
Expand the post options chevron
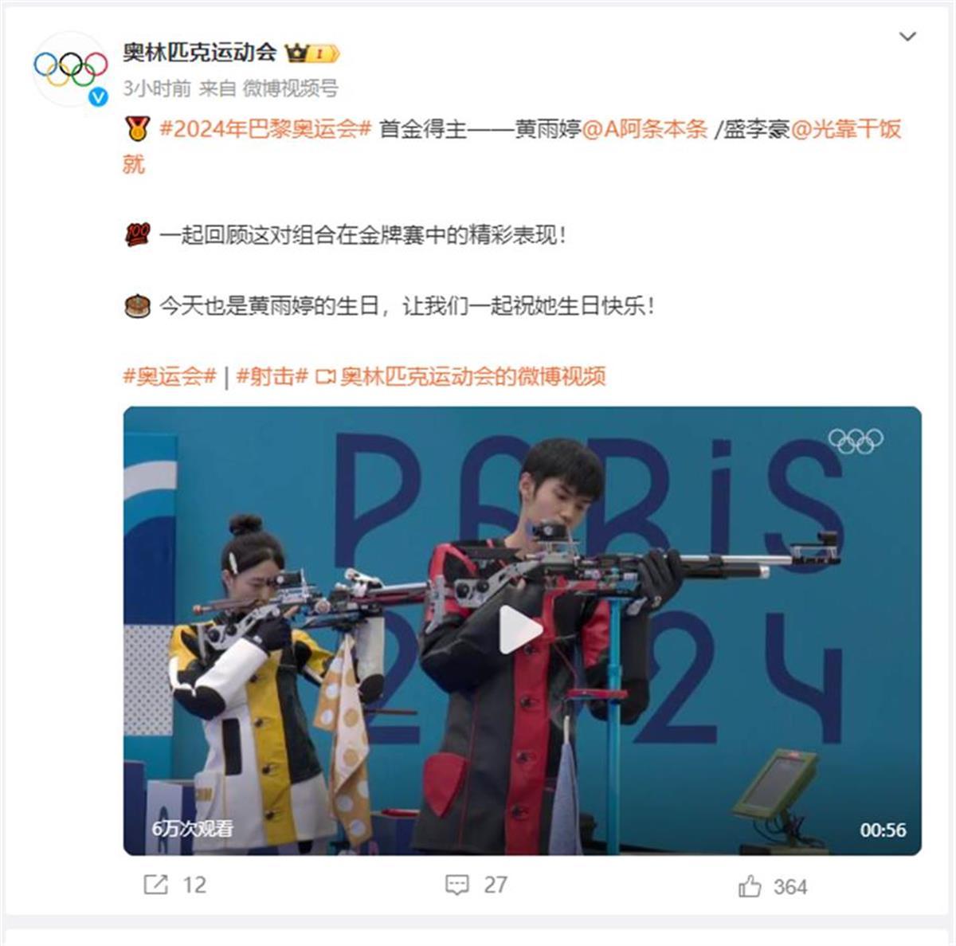pos(907,37)
